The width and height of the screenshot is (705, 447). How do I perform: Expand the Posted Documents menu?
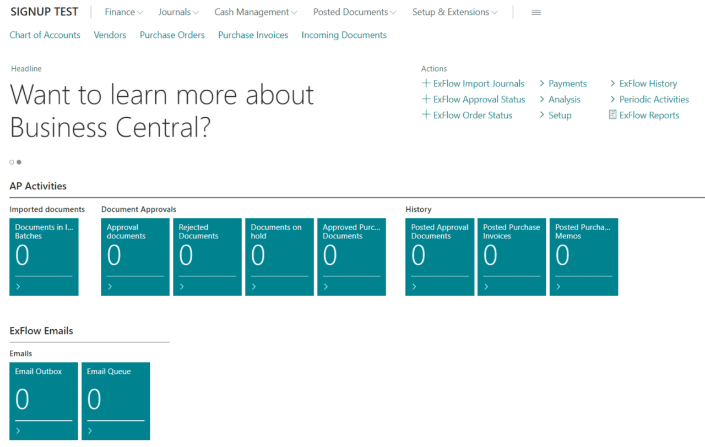[355, 12]
